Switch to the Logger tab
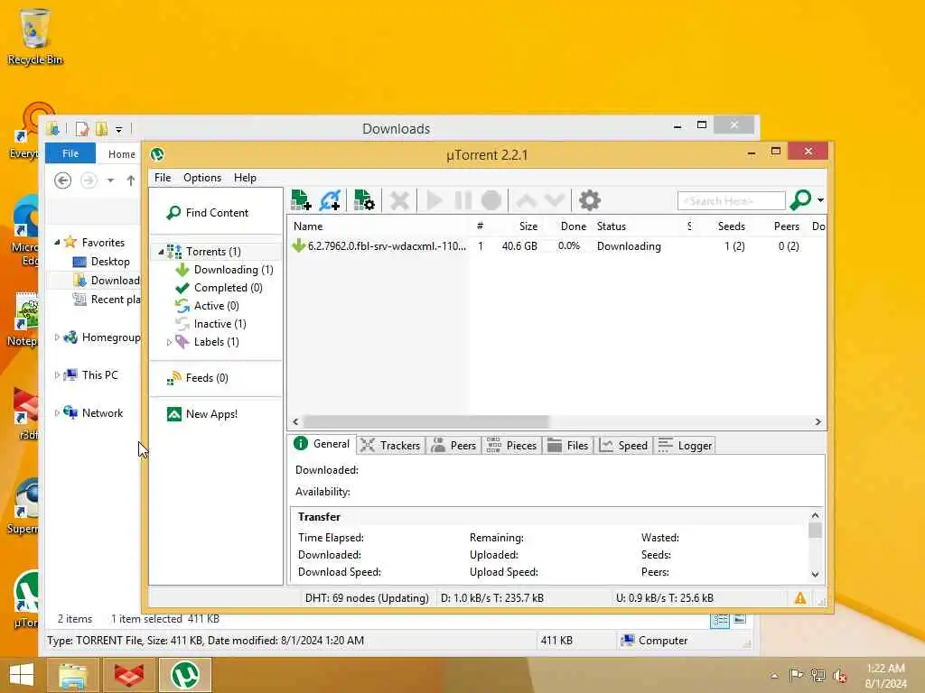 coord(686,446)
